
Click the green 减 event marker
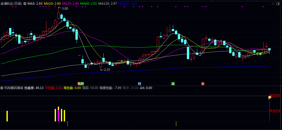coord(173,84)
